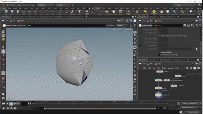The width and height of the screenshot is (203, 114).
Task: Add a Point Light from the shelf
Action: tap(107, 12)
